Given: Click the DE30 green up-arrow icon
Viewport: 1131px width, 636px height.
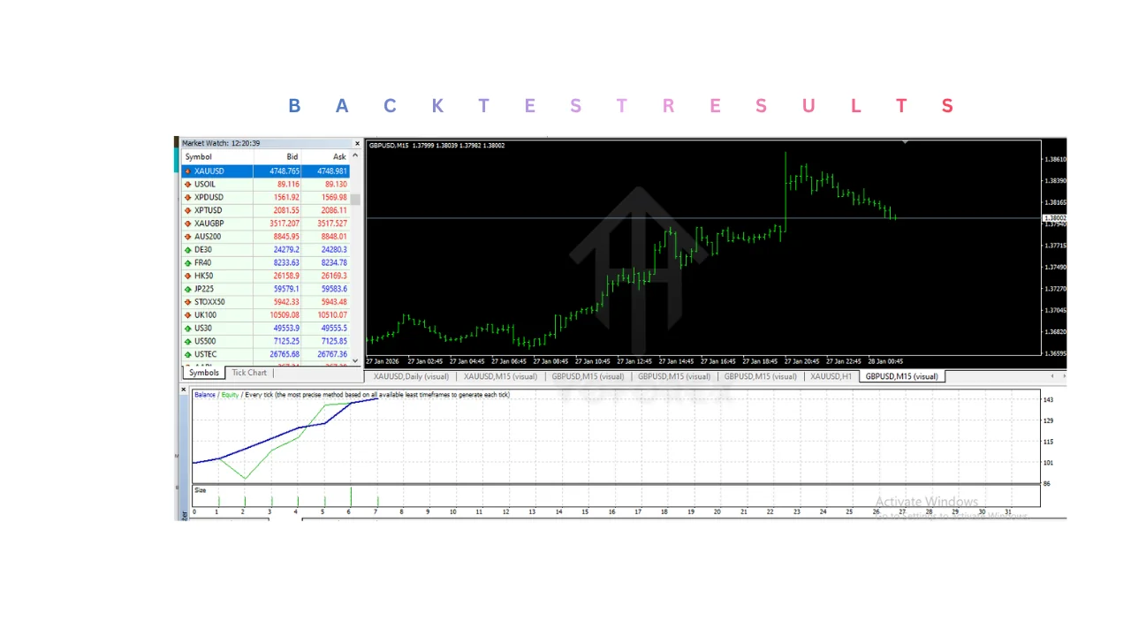Looking at the screenshot, I should coord(187,250).
